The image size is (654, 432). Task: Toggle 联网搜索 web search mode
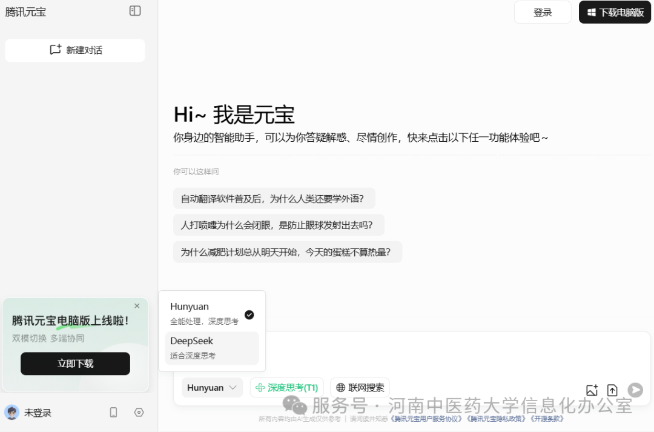360,387
